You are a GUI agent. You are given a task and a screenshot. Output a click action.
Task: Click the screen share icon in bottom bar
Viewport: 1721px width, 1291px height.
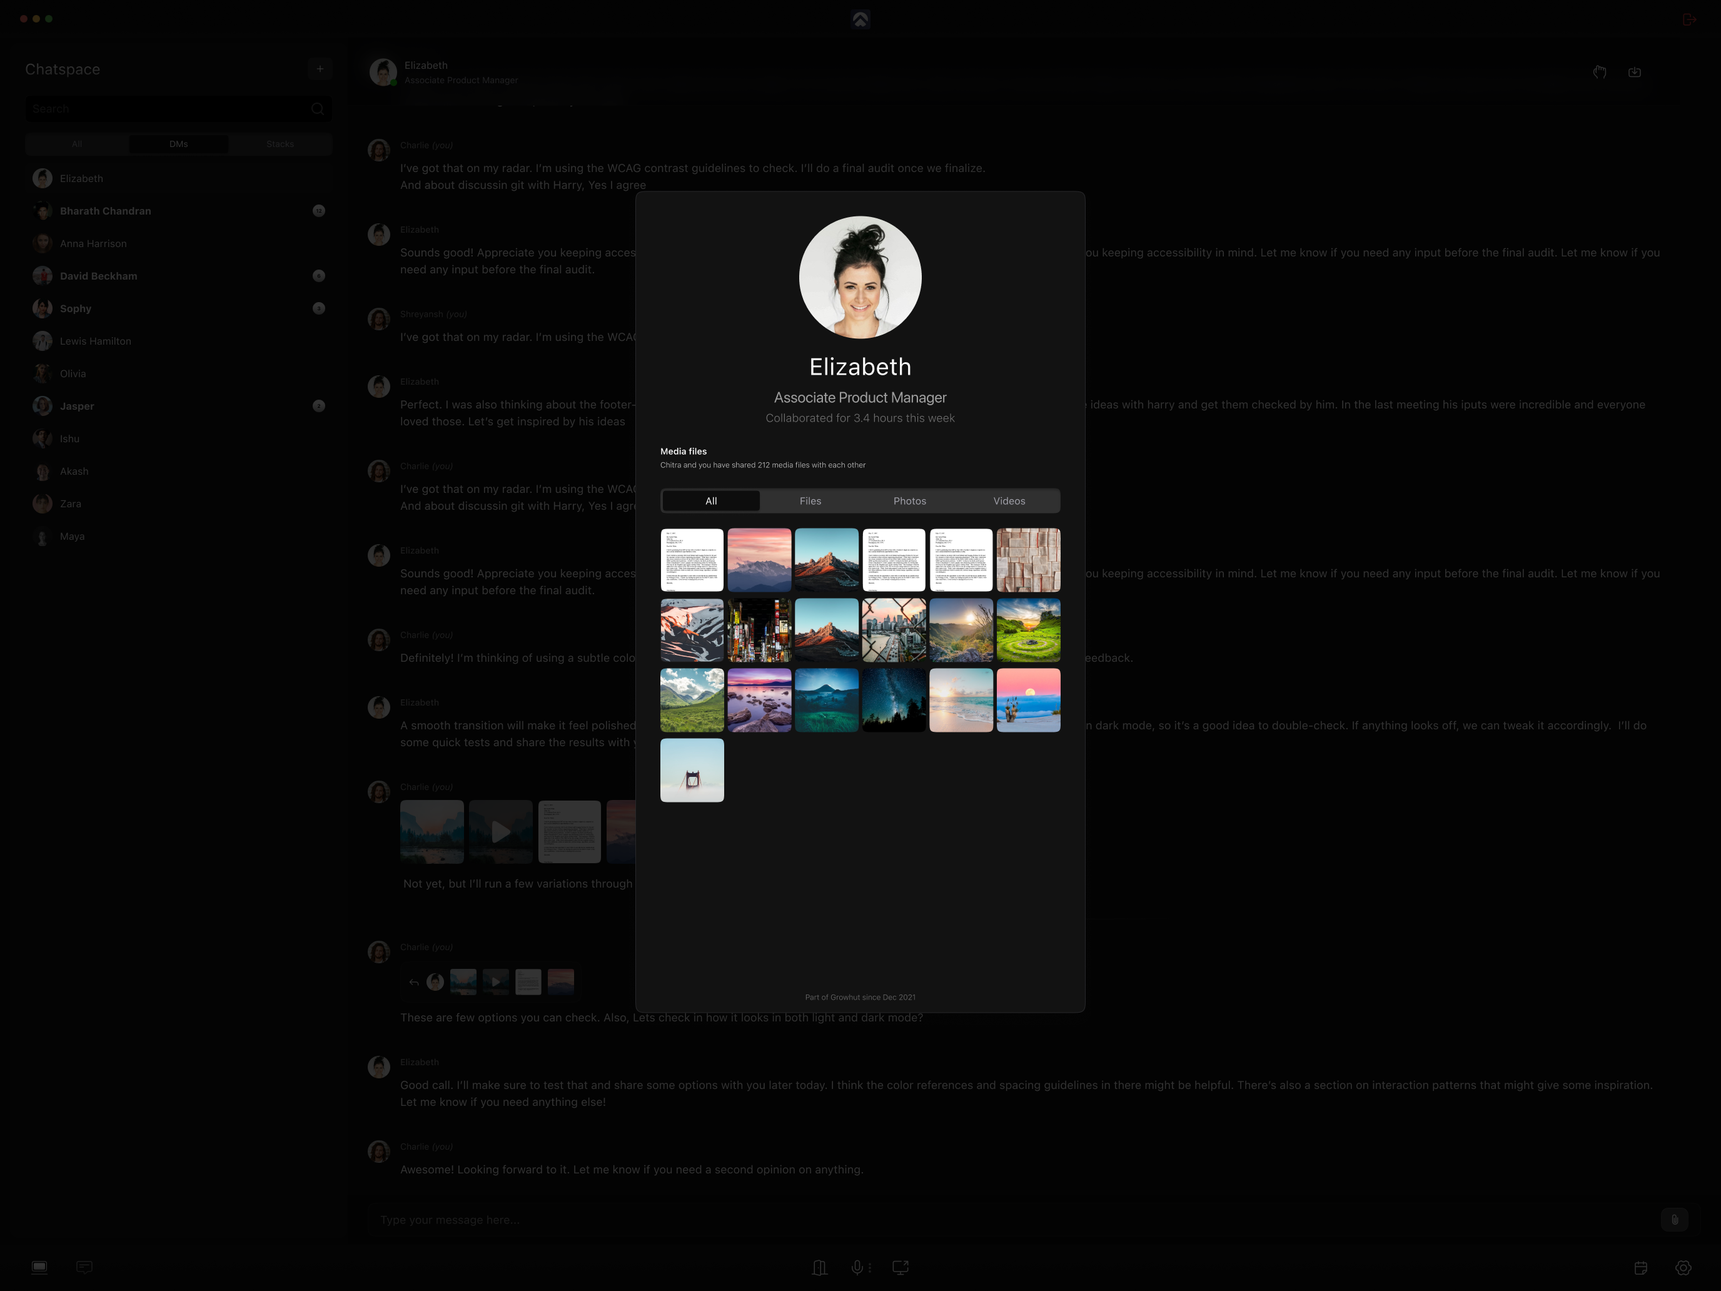[901, 1268]
